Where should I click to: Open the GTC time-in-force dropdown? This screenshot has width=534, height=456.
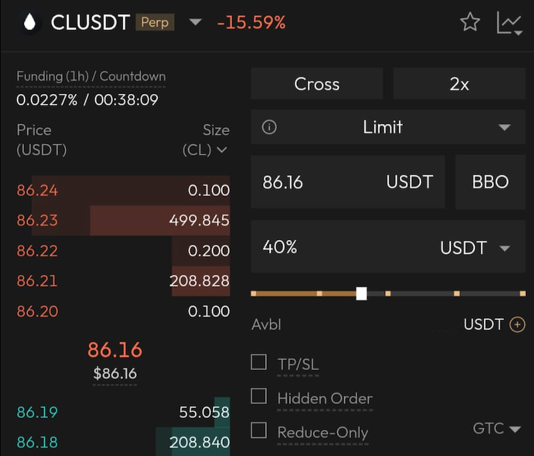[x=497, y=429]
